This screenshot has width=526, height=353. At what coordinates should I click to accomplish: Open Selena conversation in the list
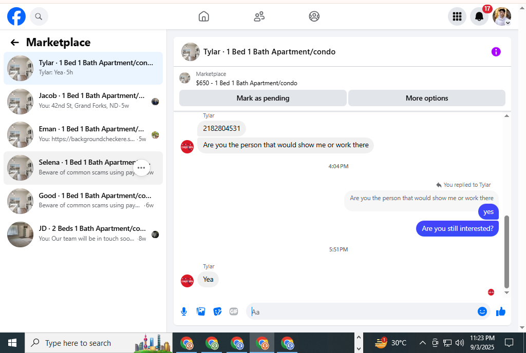[x=83, y=168]
